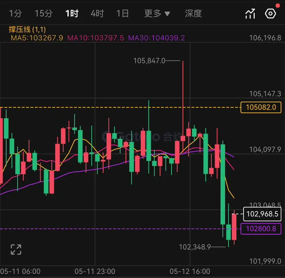This screenshot has width=285, height=278.
Task: Expand the 更多 interval dropdown
Action: (x=157, y=14)
